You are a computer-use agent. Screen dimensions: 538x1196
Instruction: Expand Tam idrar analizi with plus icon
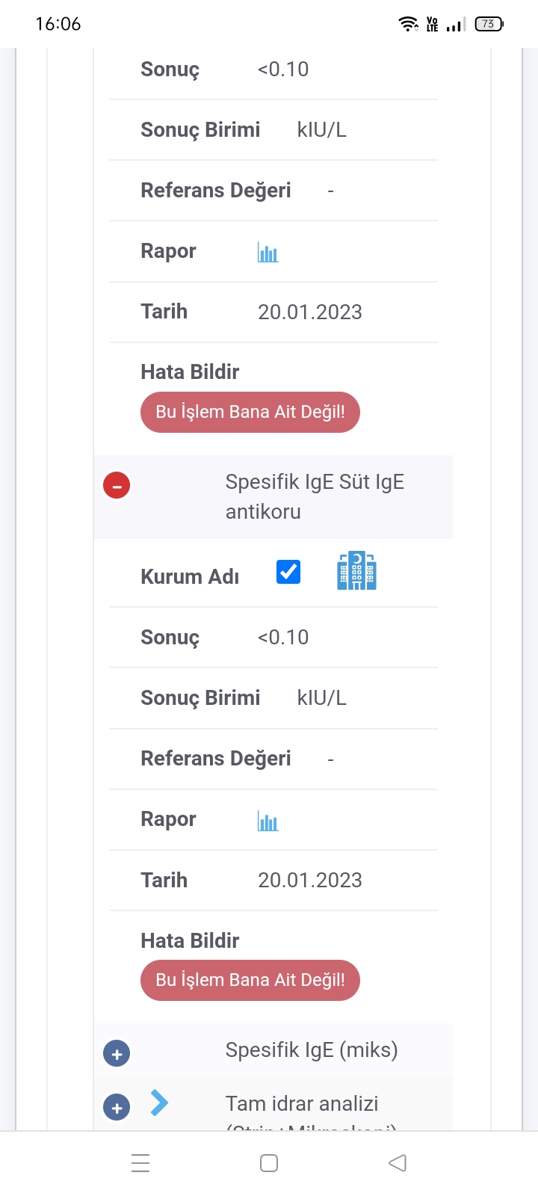pos(117,1108)
